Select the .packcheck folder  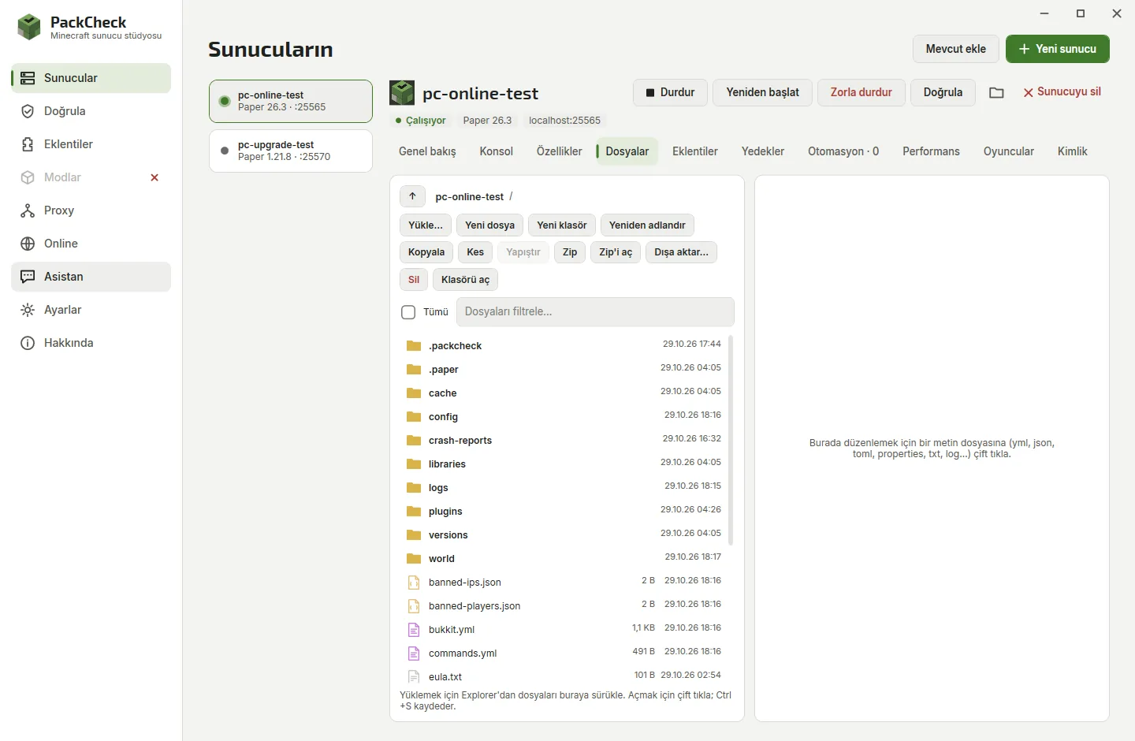564,345
